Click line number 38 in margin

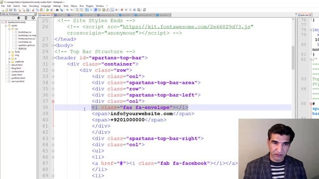(45, 107)
